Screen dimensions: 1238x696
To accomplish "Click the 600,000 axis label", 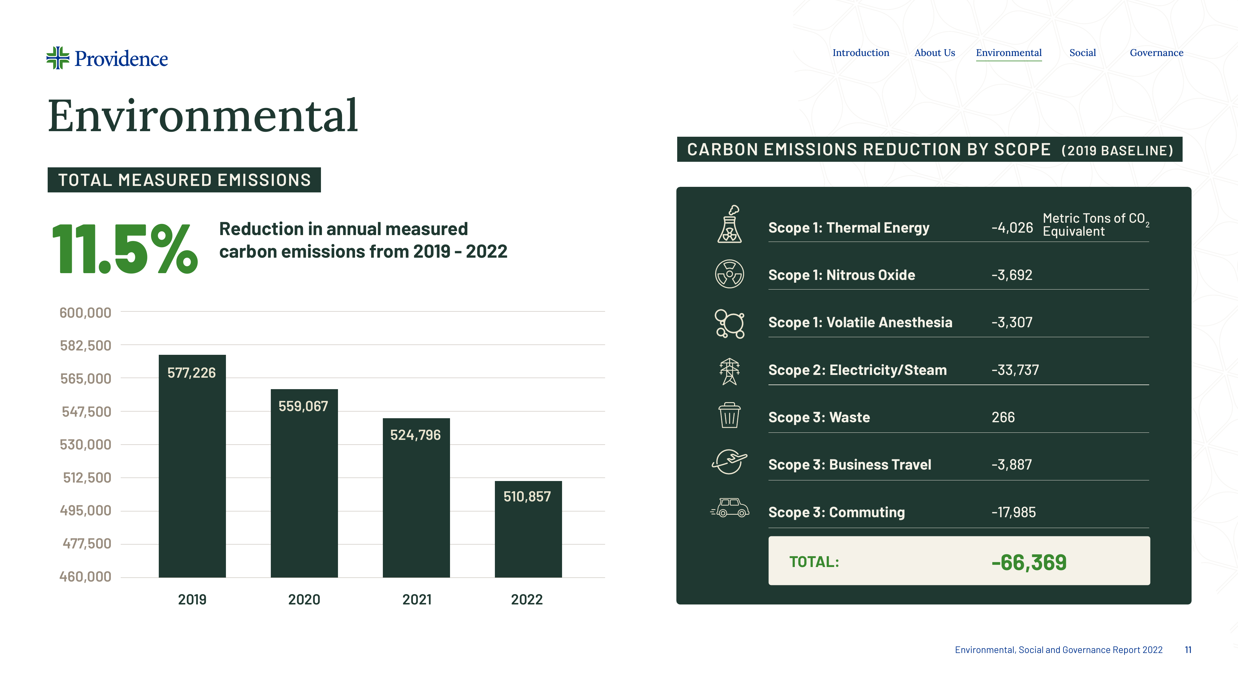I will click(x=85, y=313).
